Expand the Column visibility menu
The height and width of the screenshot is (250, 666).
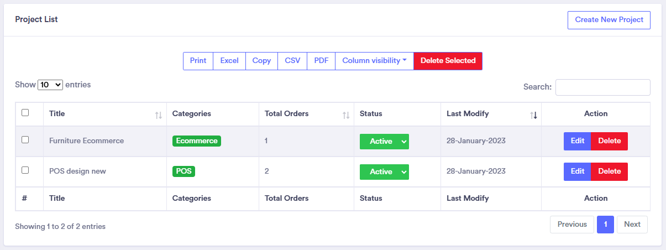374,61
